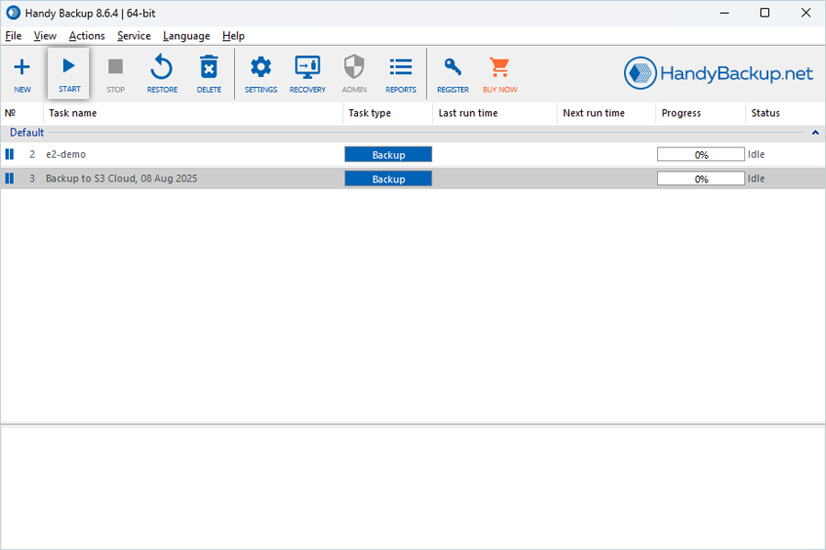Start the selected task with START
The width and height of the screenshot is (826, 550).
click(x=69, y=73)
